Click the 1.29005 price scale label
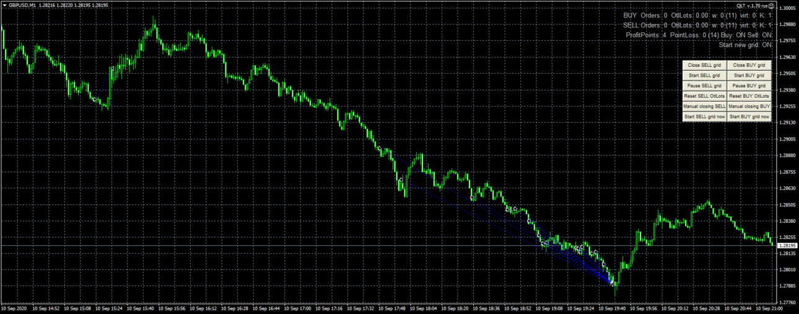Screen dimensions: 799x314 coord(787,139)
